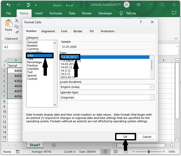Switch to the Alignment tab
The image size is (181, 156).
48,31
